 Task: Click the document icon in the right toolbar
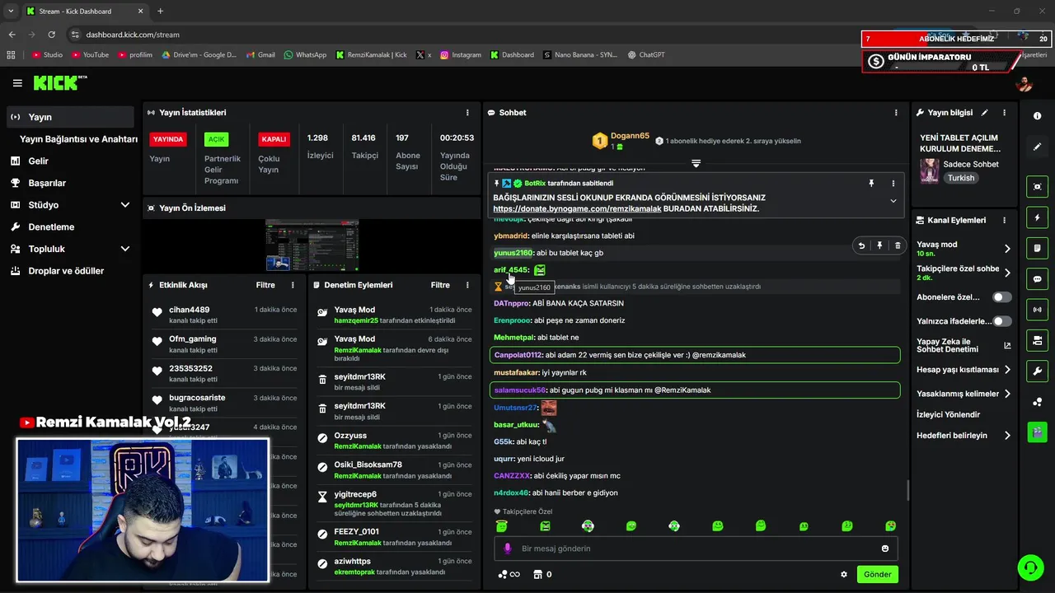pos(1037,248)
